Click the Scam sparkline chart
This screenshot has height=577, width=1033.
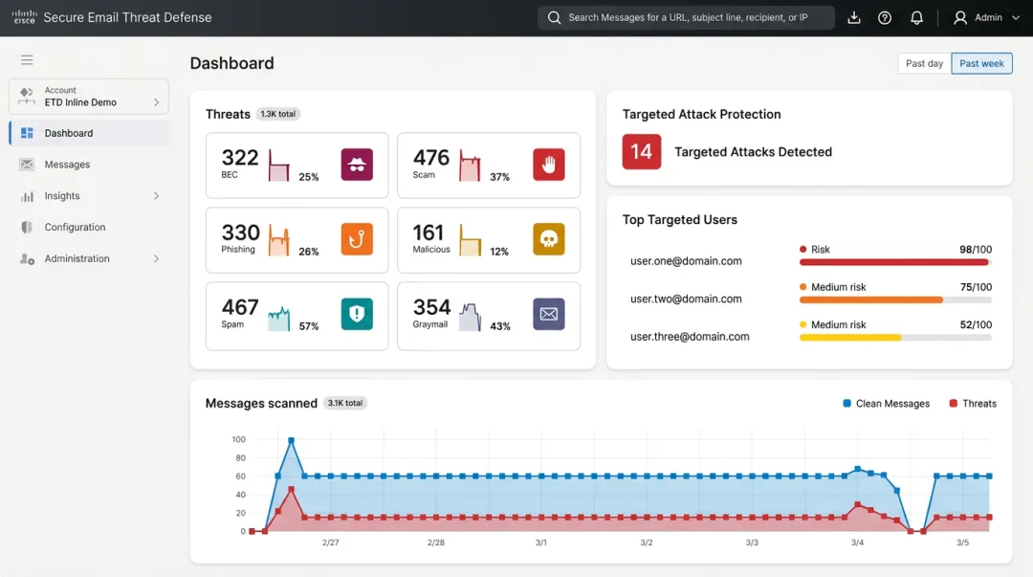pos(470,165)
